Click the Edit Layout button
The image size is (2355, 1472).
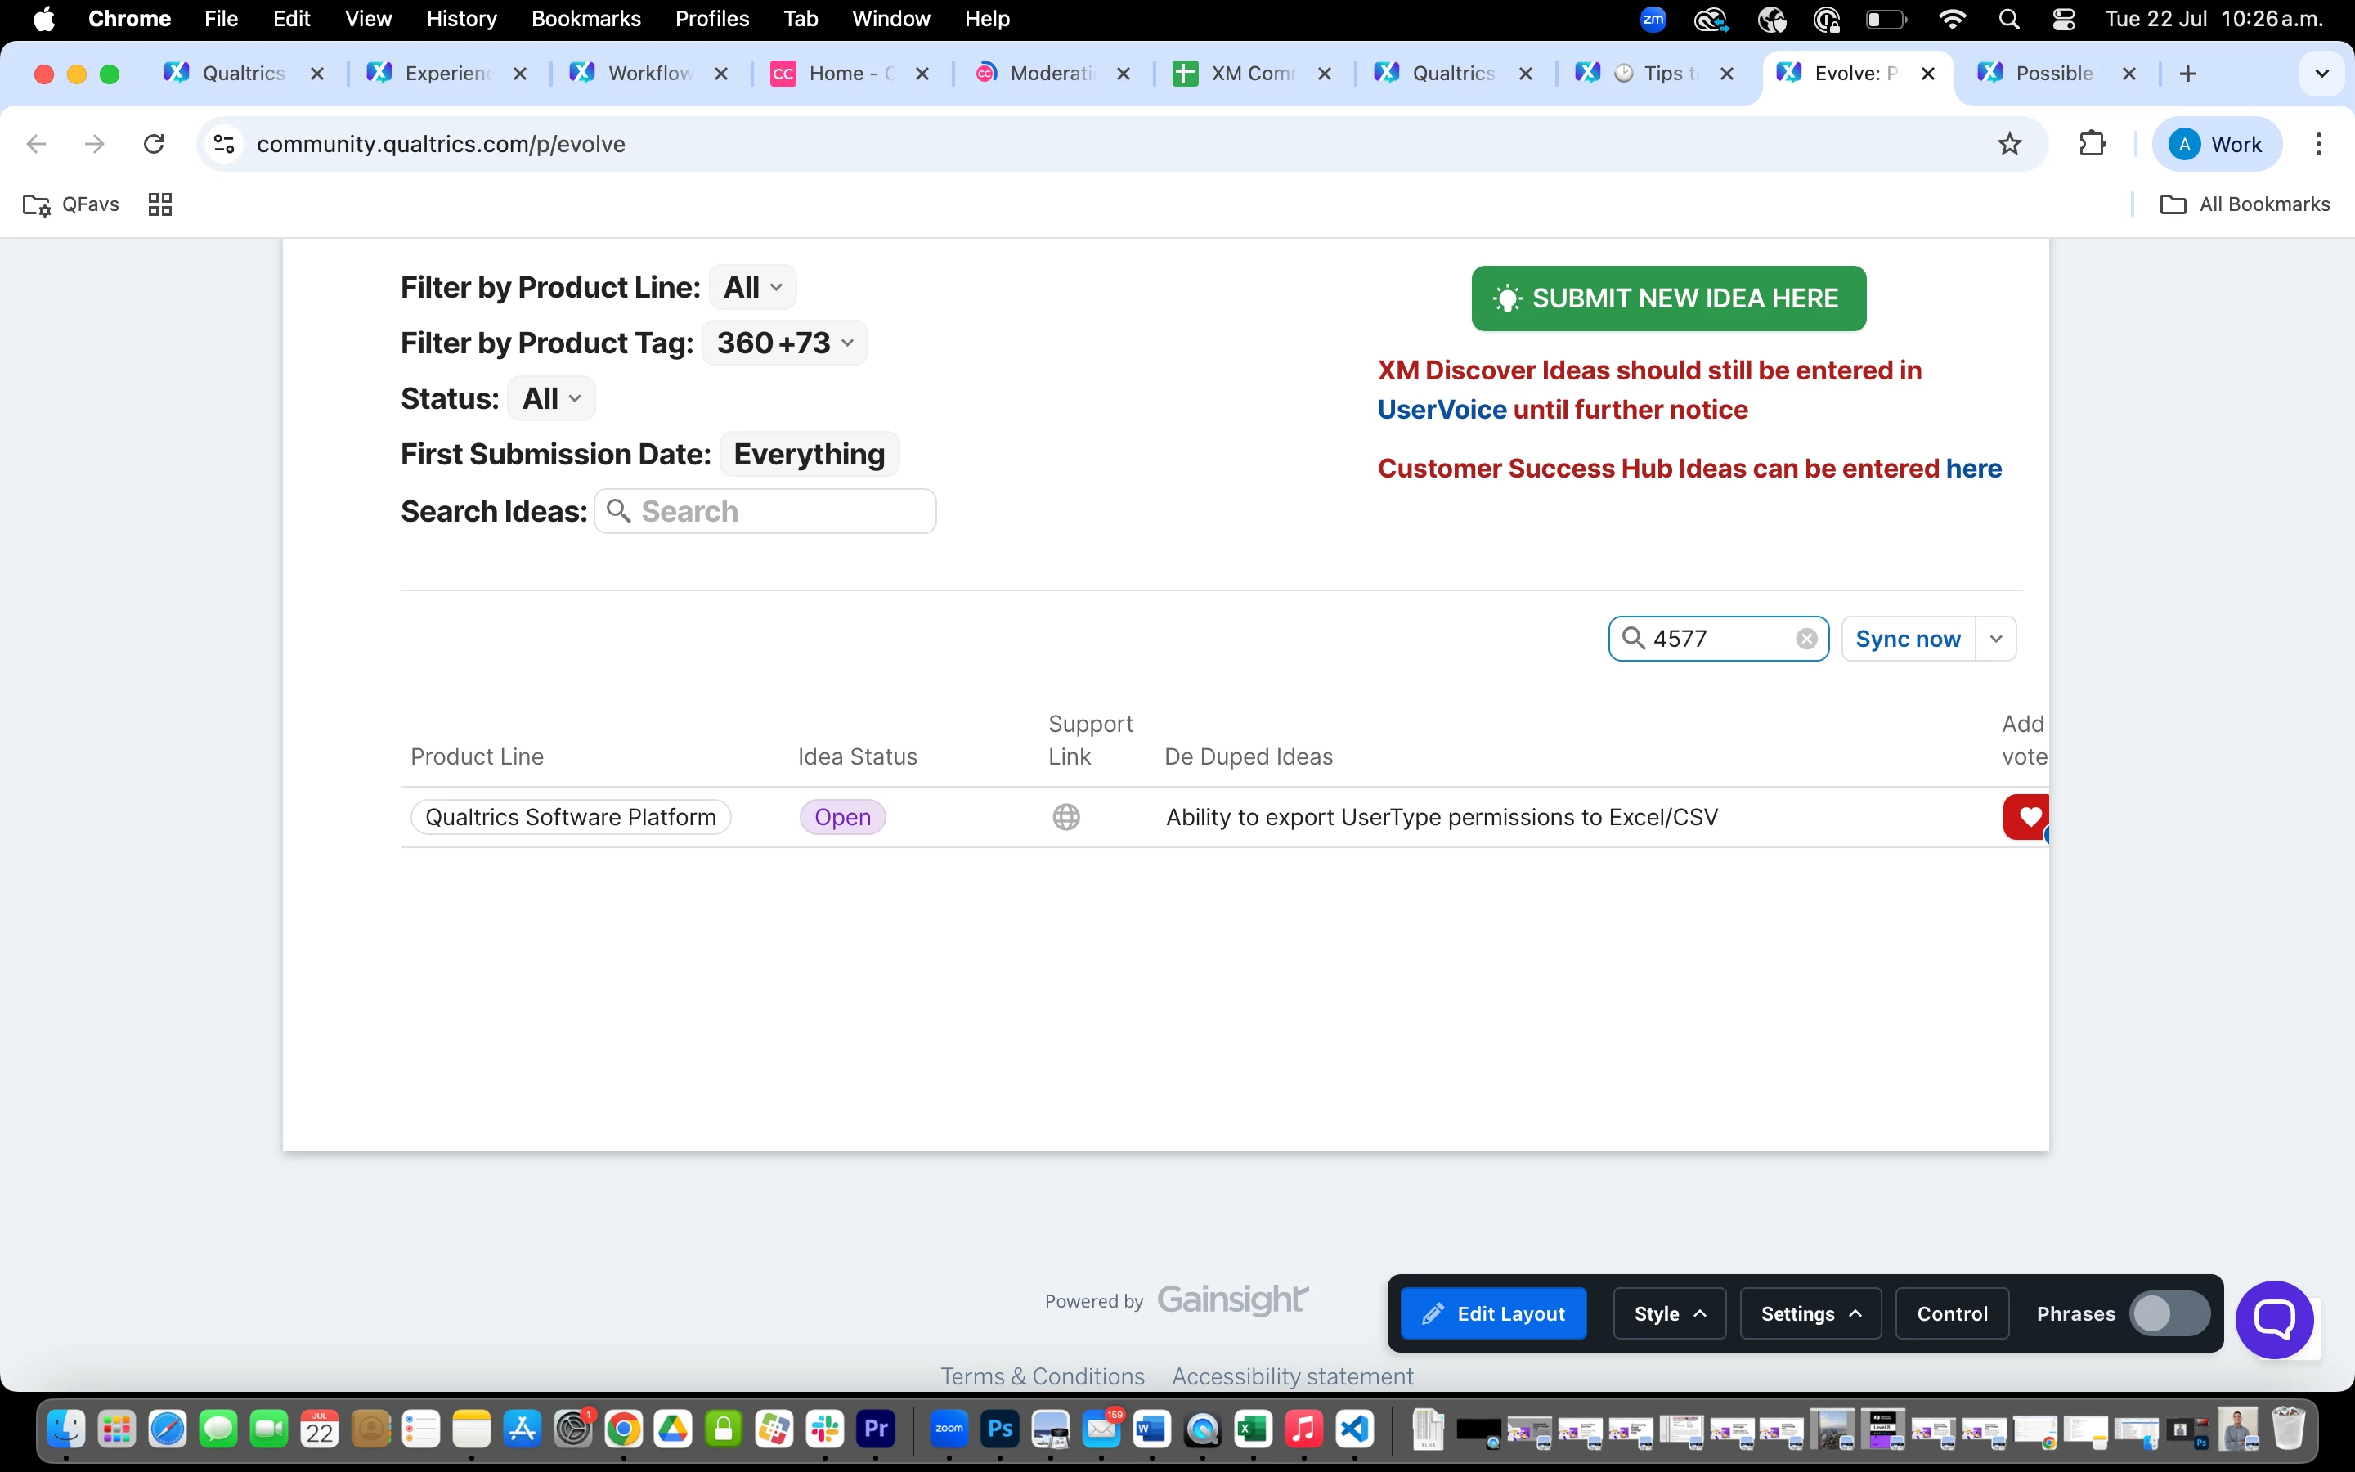pyautogui.click(x=1493, y=1313)
